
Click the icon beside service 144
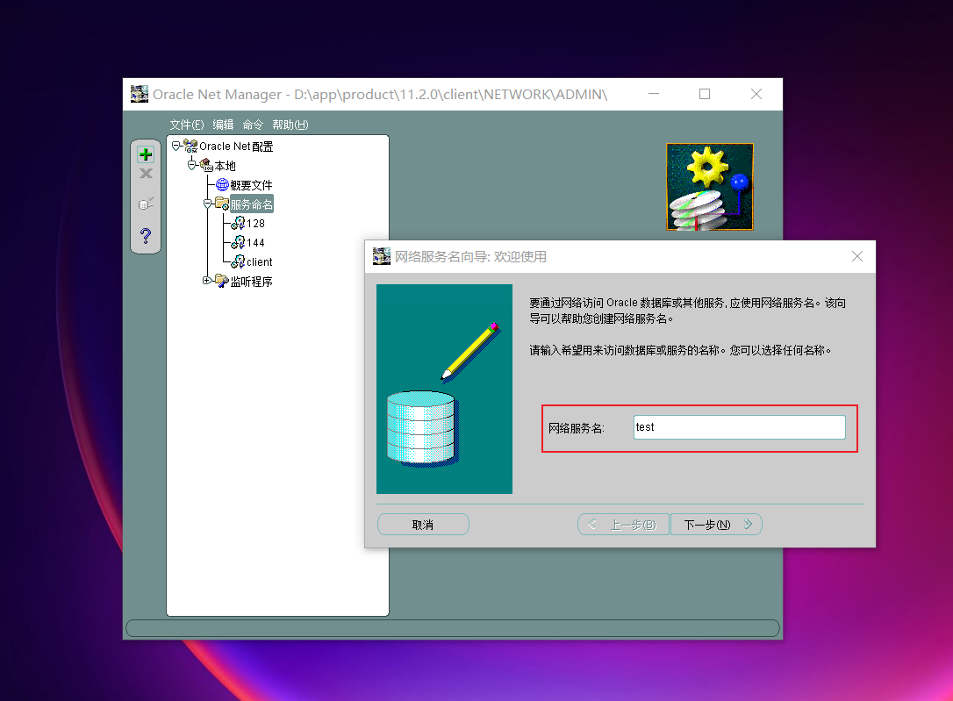238,243
